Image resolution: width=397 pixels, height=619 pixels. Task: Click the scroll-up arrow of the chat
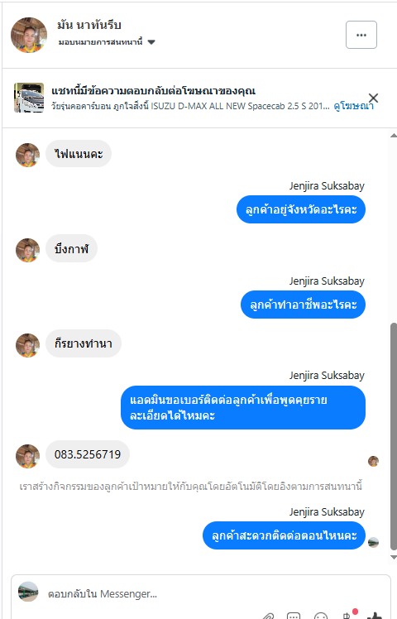[393, 136]
